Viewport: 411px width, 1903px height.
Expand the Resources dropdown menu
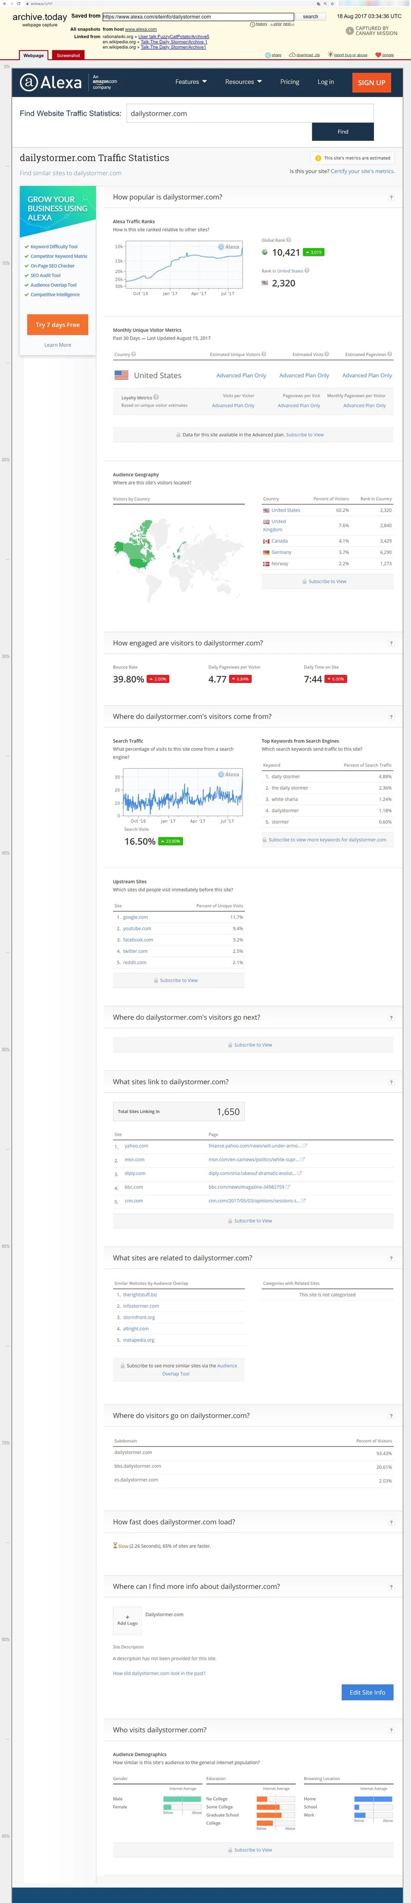(x=244, y=82)
